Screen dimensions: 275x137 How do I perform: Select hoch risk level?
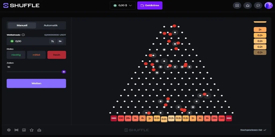pos(57,55)
